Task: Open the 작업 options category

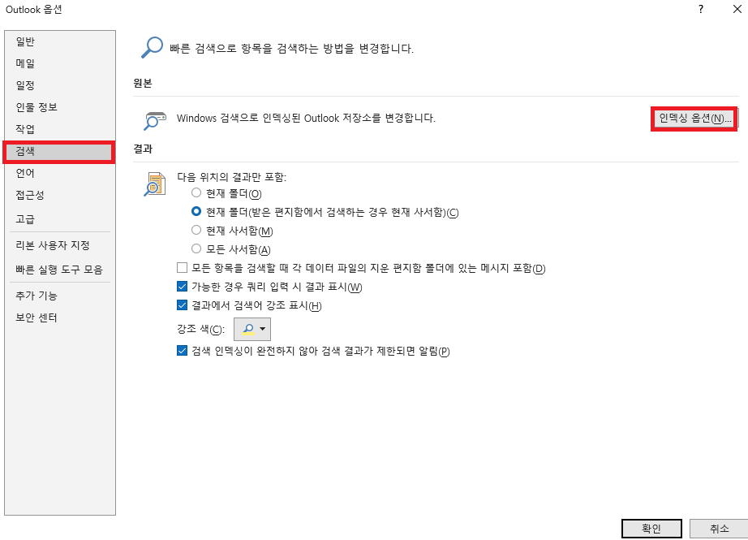Action: (x=60, y=129)
